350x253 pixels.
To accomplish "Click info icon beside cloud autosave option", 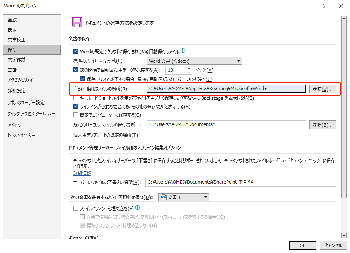I will point(183,51).
